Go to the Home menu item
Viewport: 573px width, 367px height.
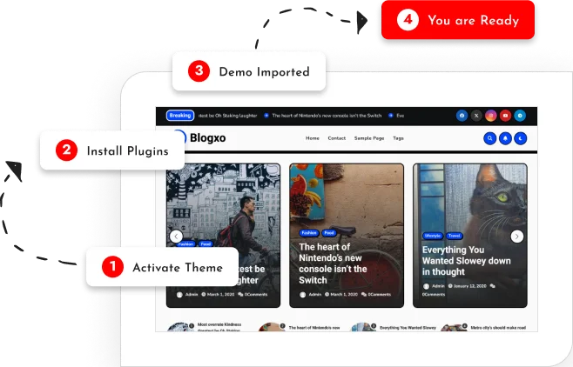313,138
